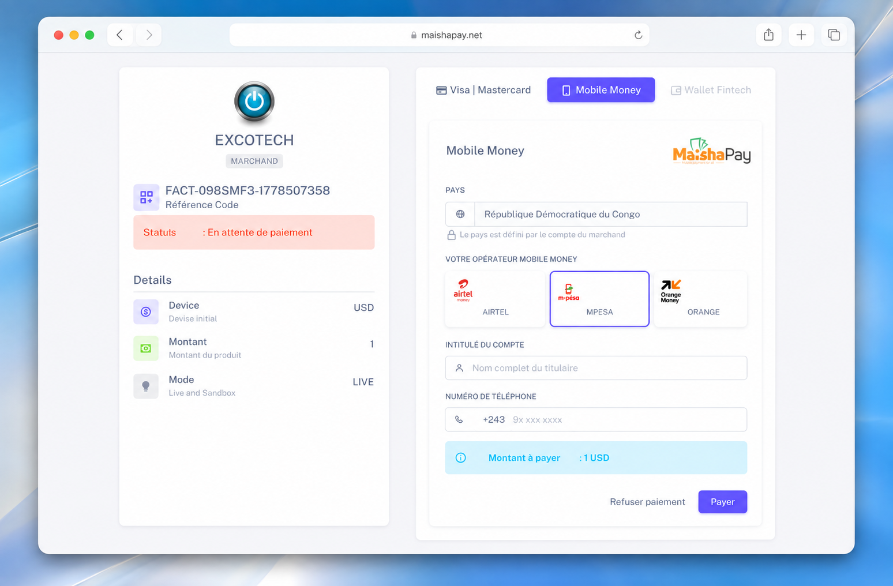Screen dimensions: 893x586
Task: Open the Pays country field
Action: (596, 214)
